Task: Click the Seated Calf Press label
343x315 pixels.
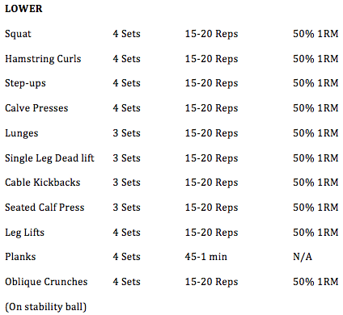Action: click(44, 208)
